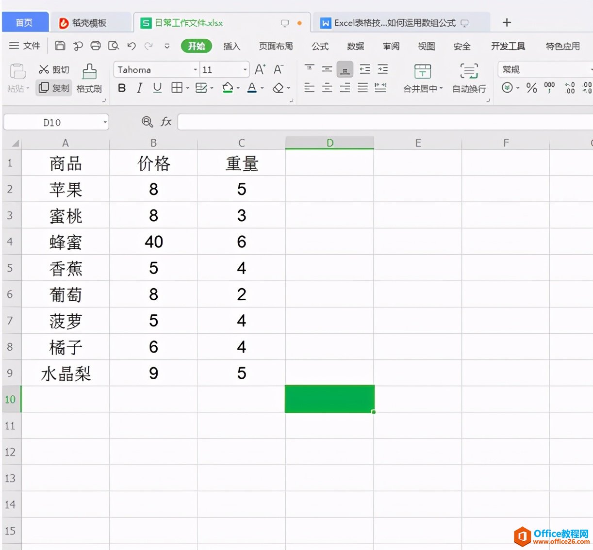Toggle italic formatting
The width and height of the screenshot is (593, 550).
[139, 88]
